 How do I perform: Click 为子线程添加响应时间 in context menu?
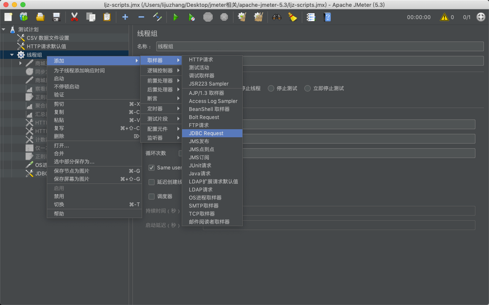[94, 71]
